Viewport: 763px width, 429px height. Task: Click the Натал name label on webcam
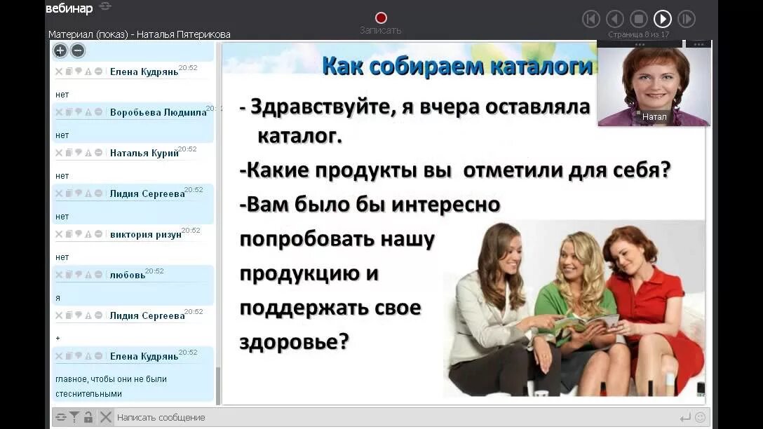(x=654, y=117)
